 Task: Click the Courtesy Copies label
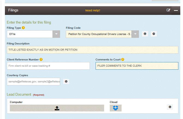coord(17,75)
